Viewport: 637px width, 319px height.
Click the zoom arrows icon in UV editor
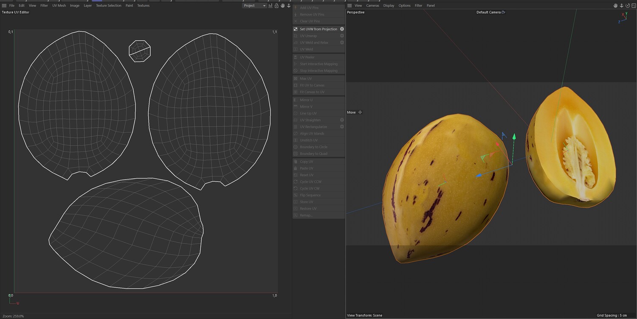coord(289,6)
